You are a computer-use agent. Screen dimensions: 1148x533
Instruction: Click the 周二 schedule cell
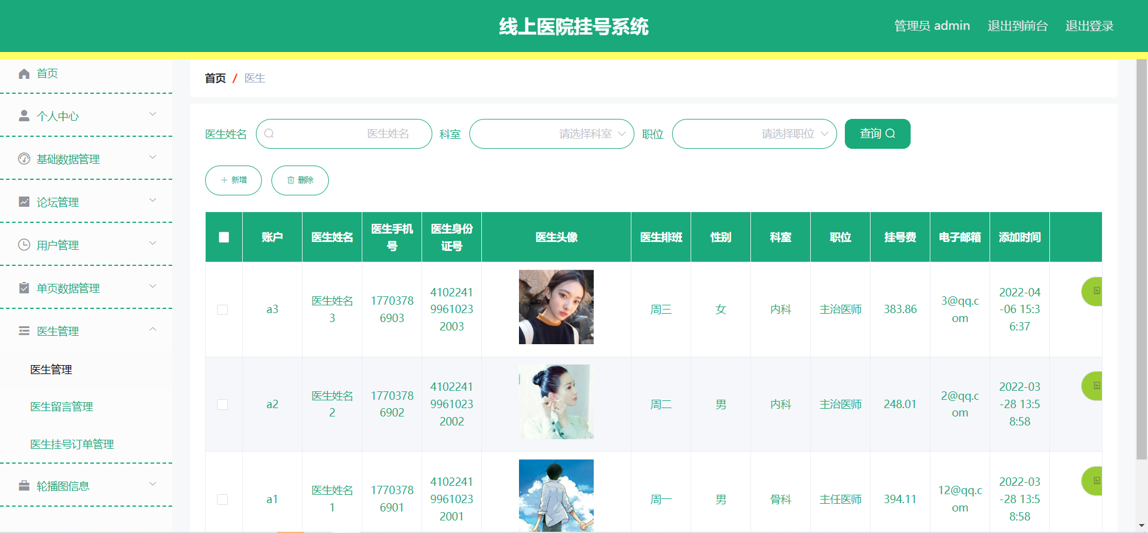click(661, 405)
